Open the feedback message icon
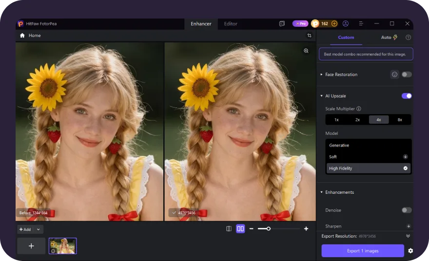 pos(282,24)
